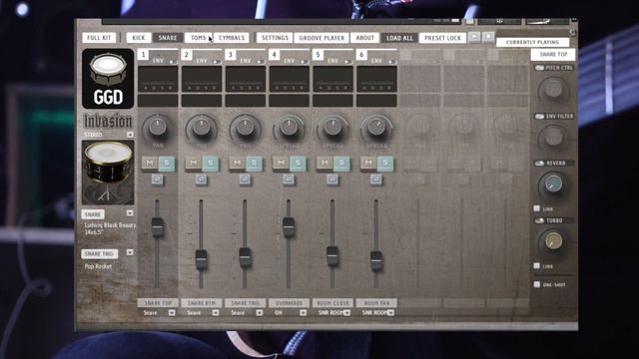Click the Snare Trig label button

(x=100, y=253)
